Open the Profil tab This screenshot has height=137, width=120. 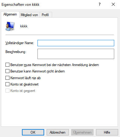click(x=45, y=15)
